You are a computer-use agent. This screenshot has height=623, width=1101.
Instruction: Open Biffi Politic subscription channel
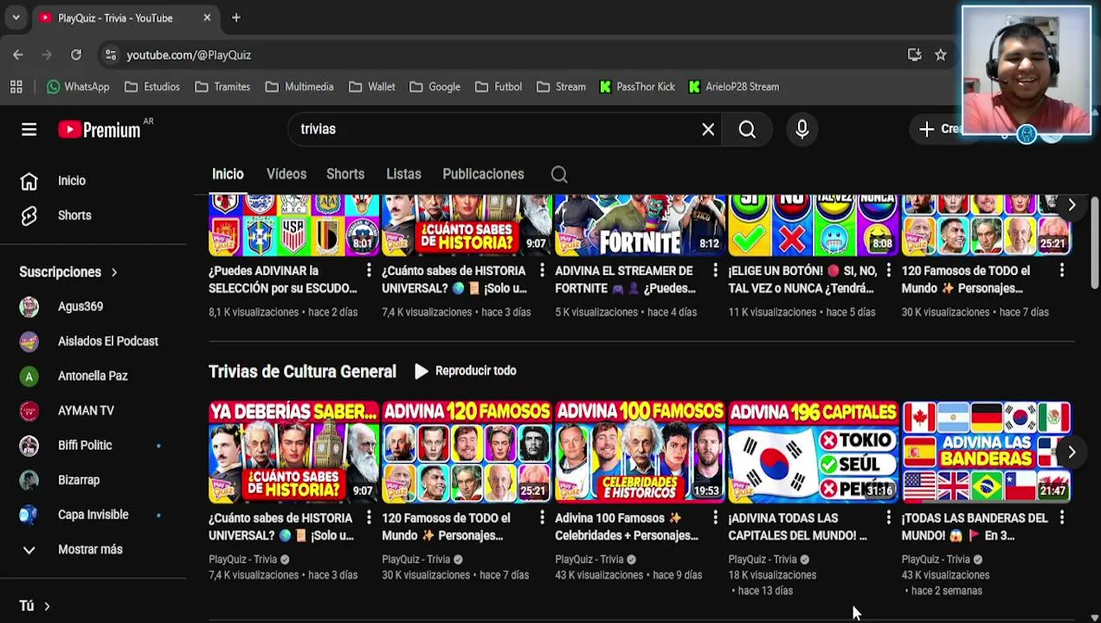pyautogui.click(x=85, y=445)
